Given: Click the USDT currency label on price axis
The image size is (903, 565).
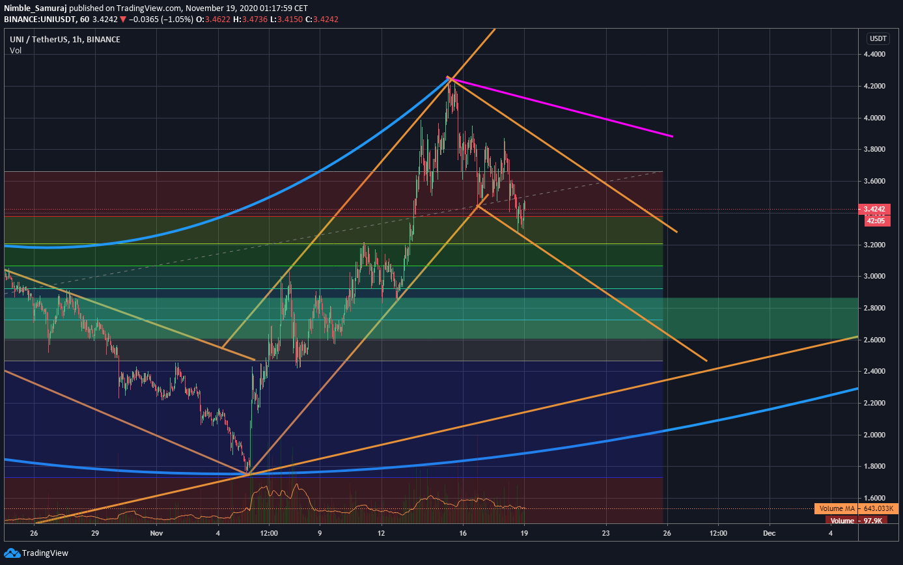Looking at the screenshot, I should tap(878, 38).
